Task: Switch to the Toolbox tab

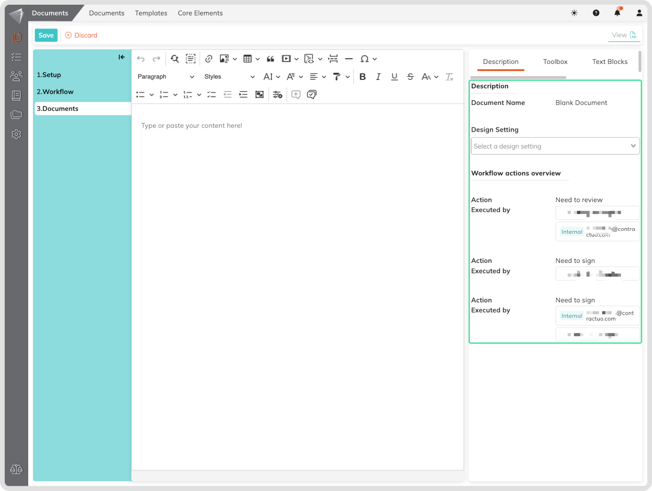Action: (555, 62)
